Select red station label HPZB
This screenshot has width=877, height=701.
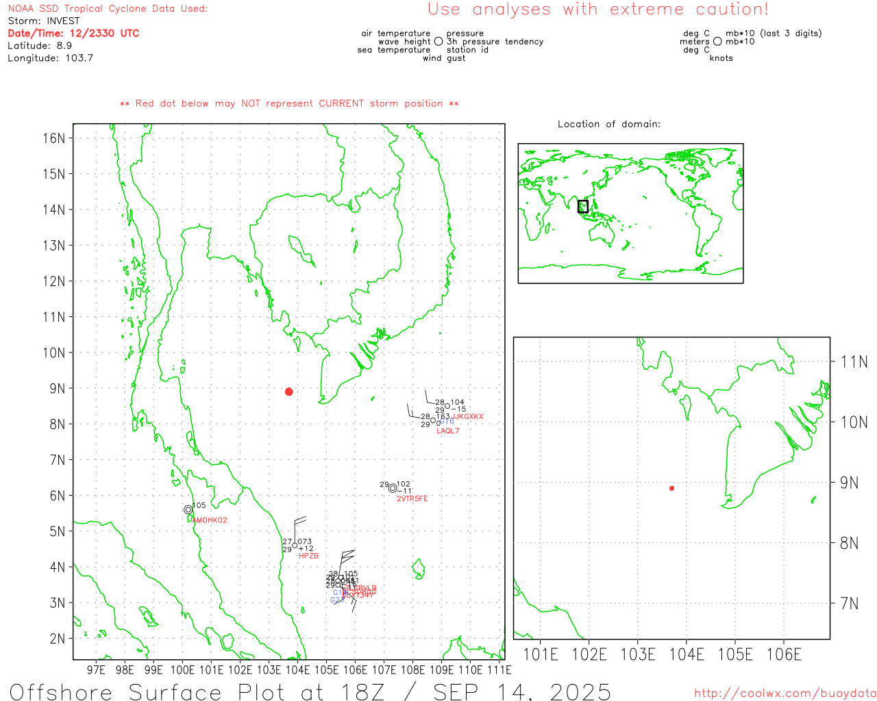pyautogui.click(x=309, y=556)
